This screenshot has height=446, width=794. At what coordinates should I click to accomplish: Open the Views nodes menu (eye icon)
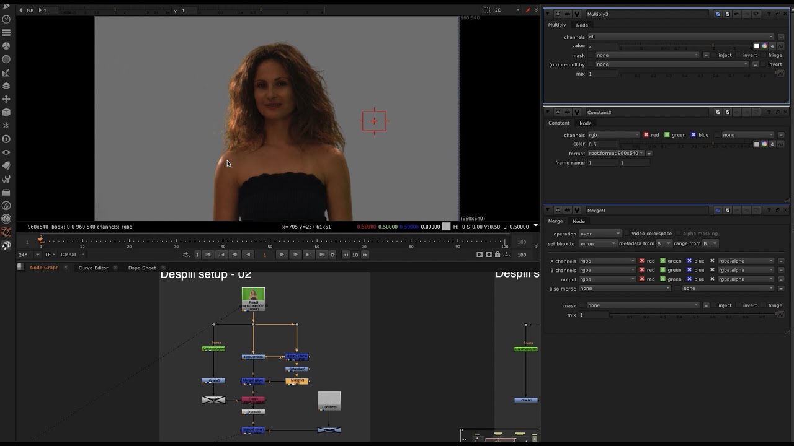click(x=7, y=152)
